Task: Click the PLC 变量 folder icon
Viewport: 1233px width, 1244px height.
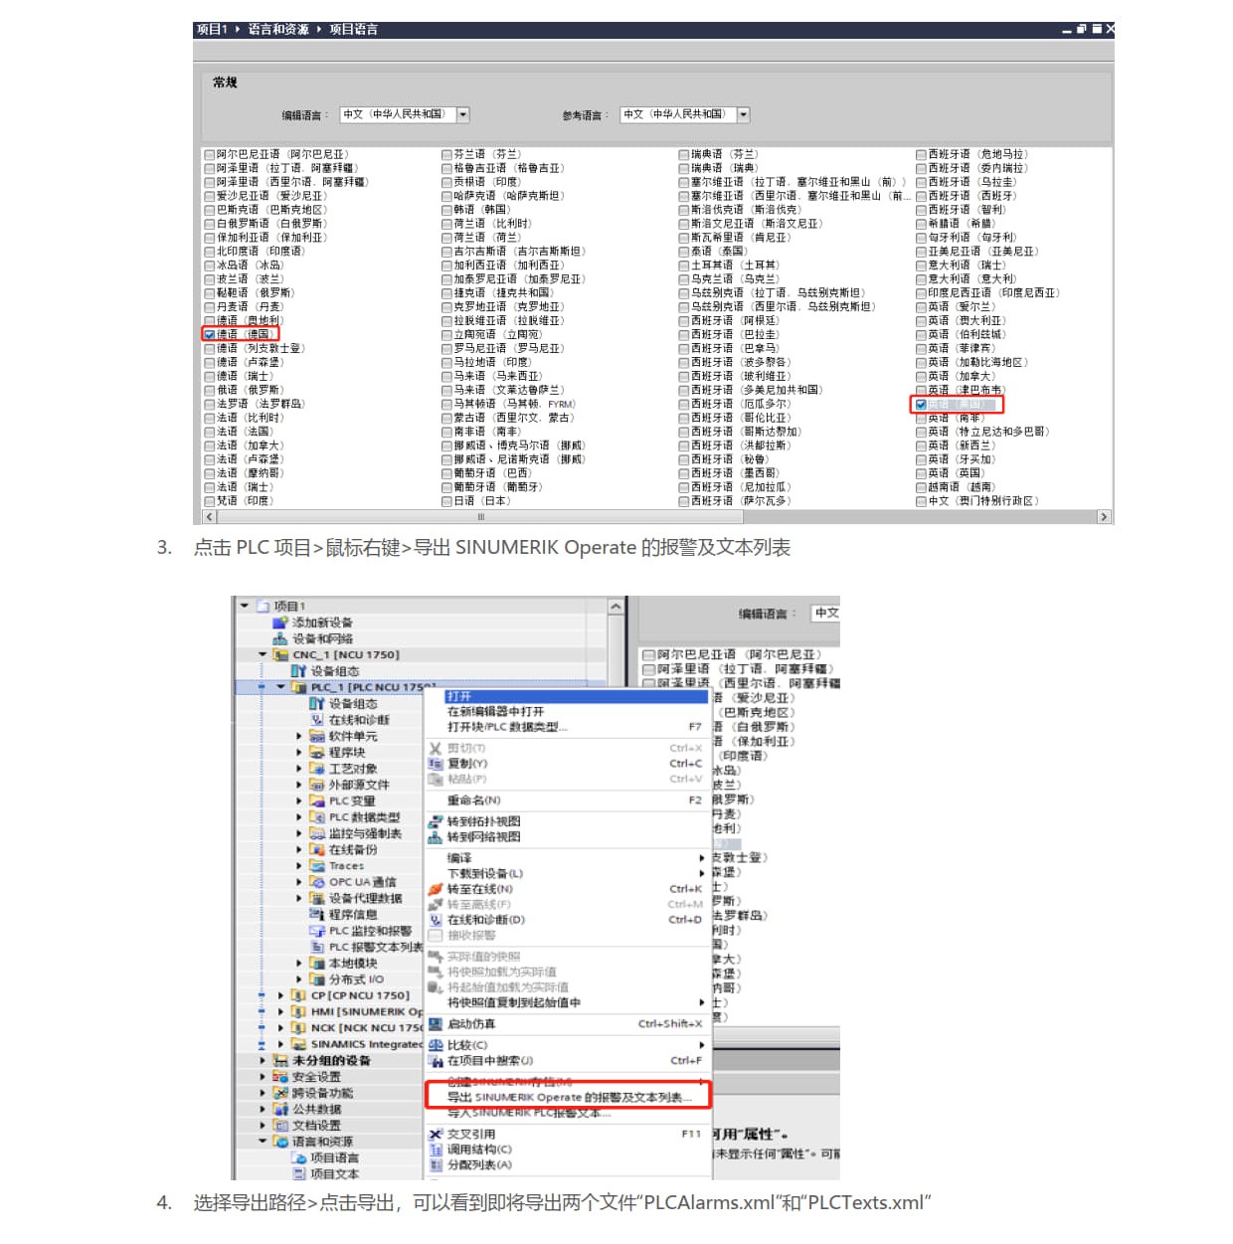Action: click(x=317, y=800)
